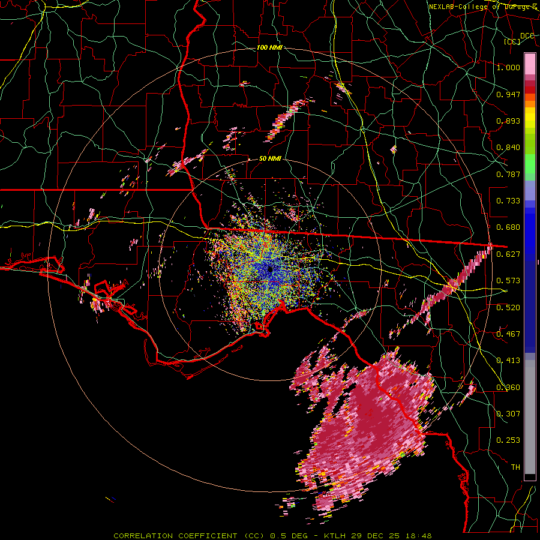The image size is (540, 540).
Task: Select the 0.467 scale value
Action: (x=508, y=334)
